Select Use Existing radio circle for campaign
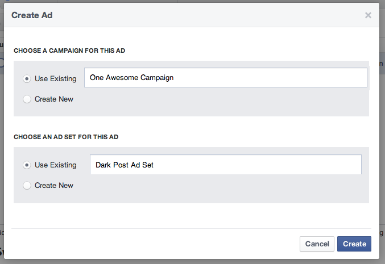385x264 pixels. 27,79
